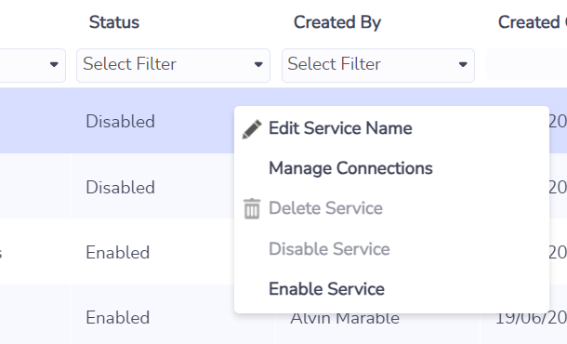
Task: Click the Alvin Marable creator cell
Action: (x=345, y=319)
